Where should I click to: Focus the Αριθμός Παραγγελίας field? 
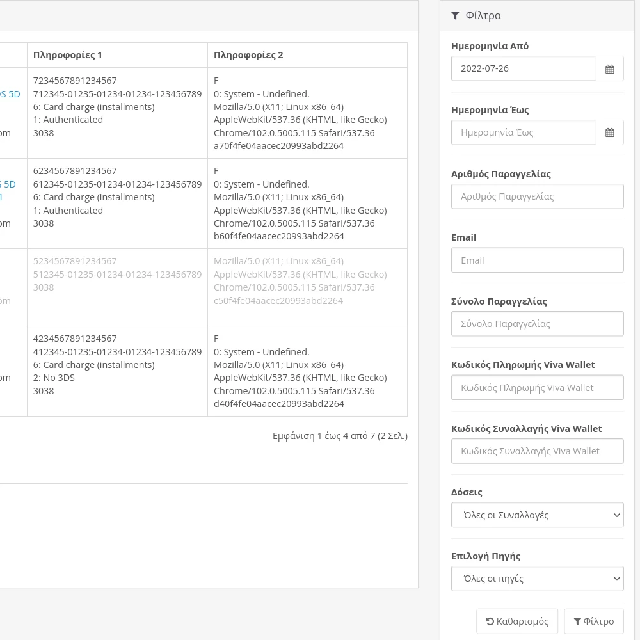coord(537,196)
